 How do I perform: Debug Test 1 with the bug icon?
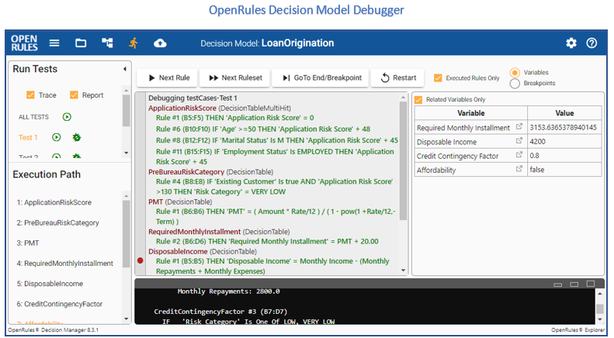76,137
